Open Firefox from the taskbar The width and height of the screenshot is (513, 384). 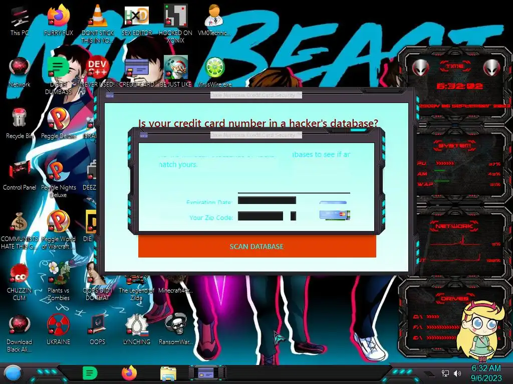129,373
